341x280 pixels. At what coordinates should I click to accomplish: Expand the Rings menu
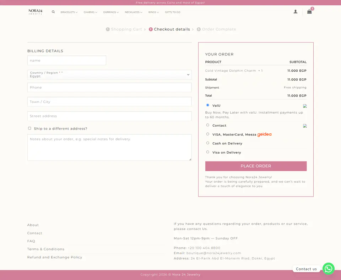[153, 12]
